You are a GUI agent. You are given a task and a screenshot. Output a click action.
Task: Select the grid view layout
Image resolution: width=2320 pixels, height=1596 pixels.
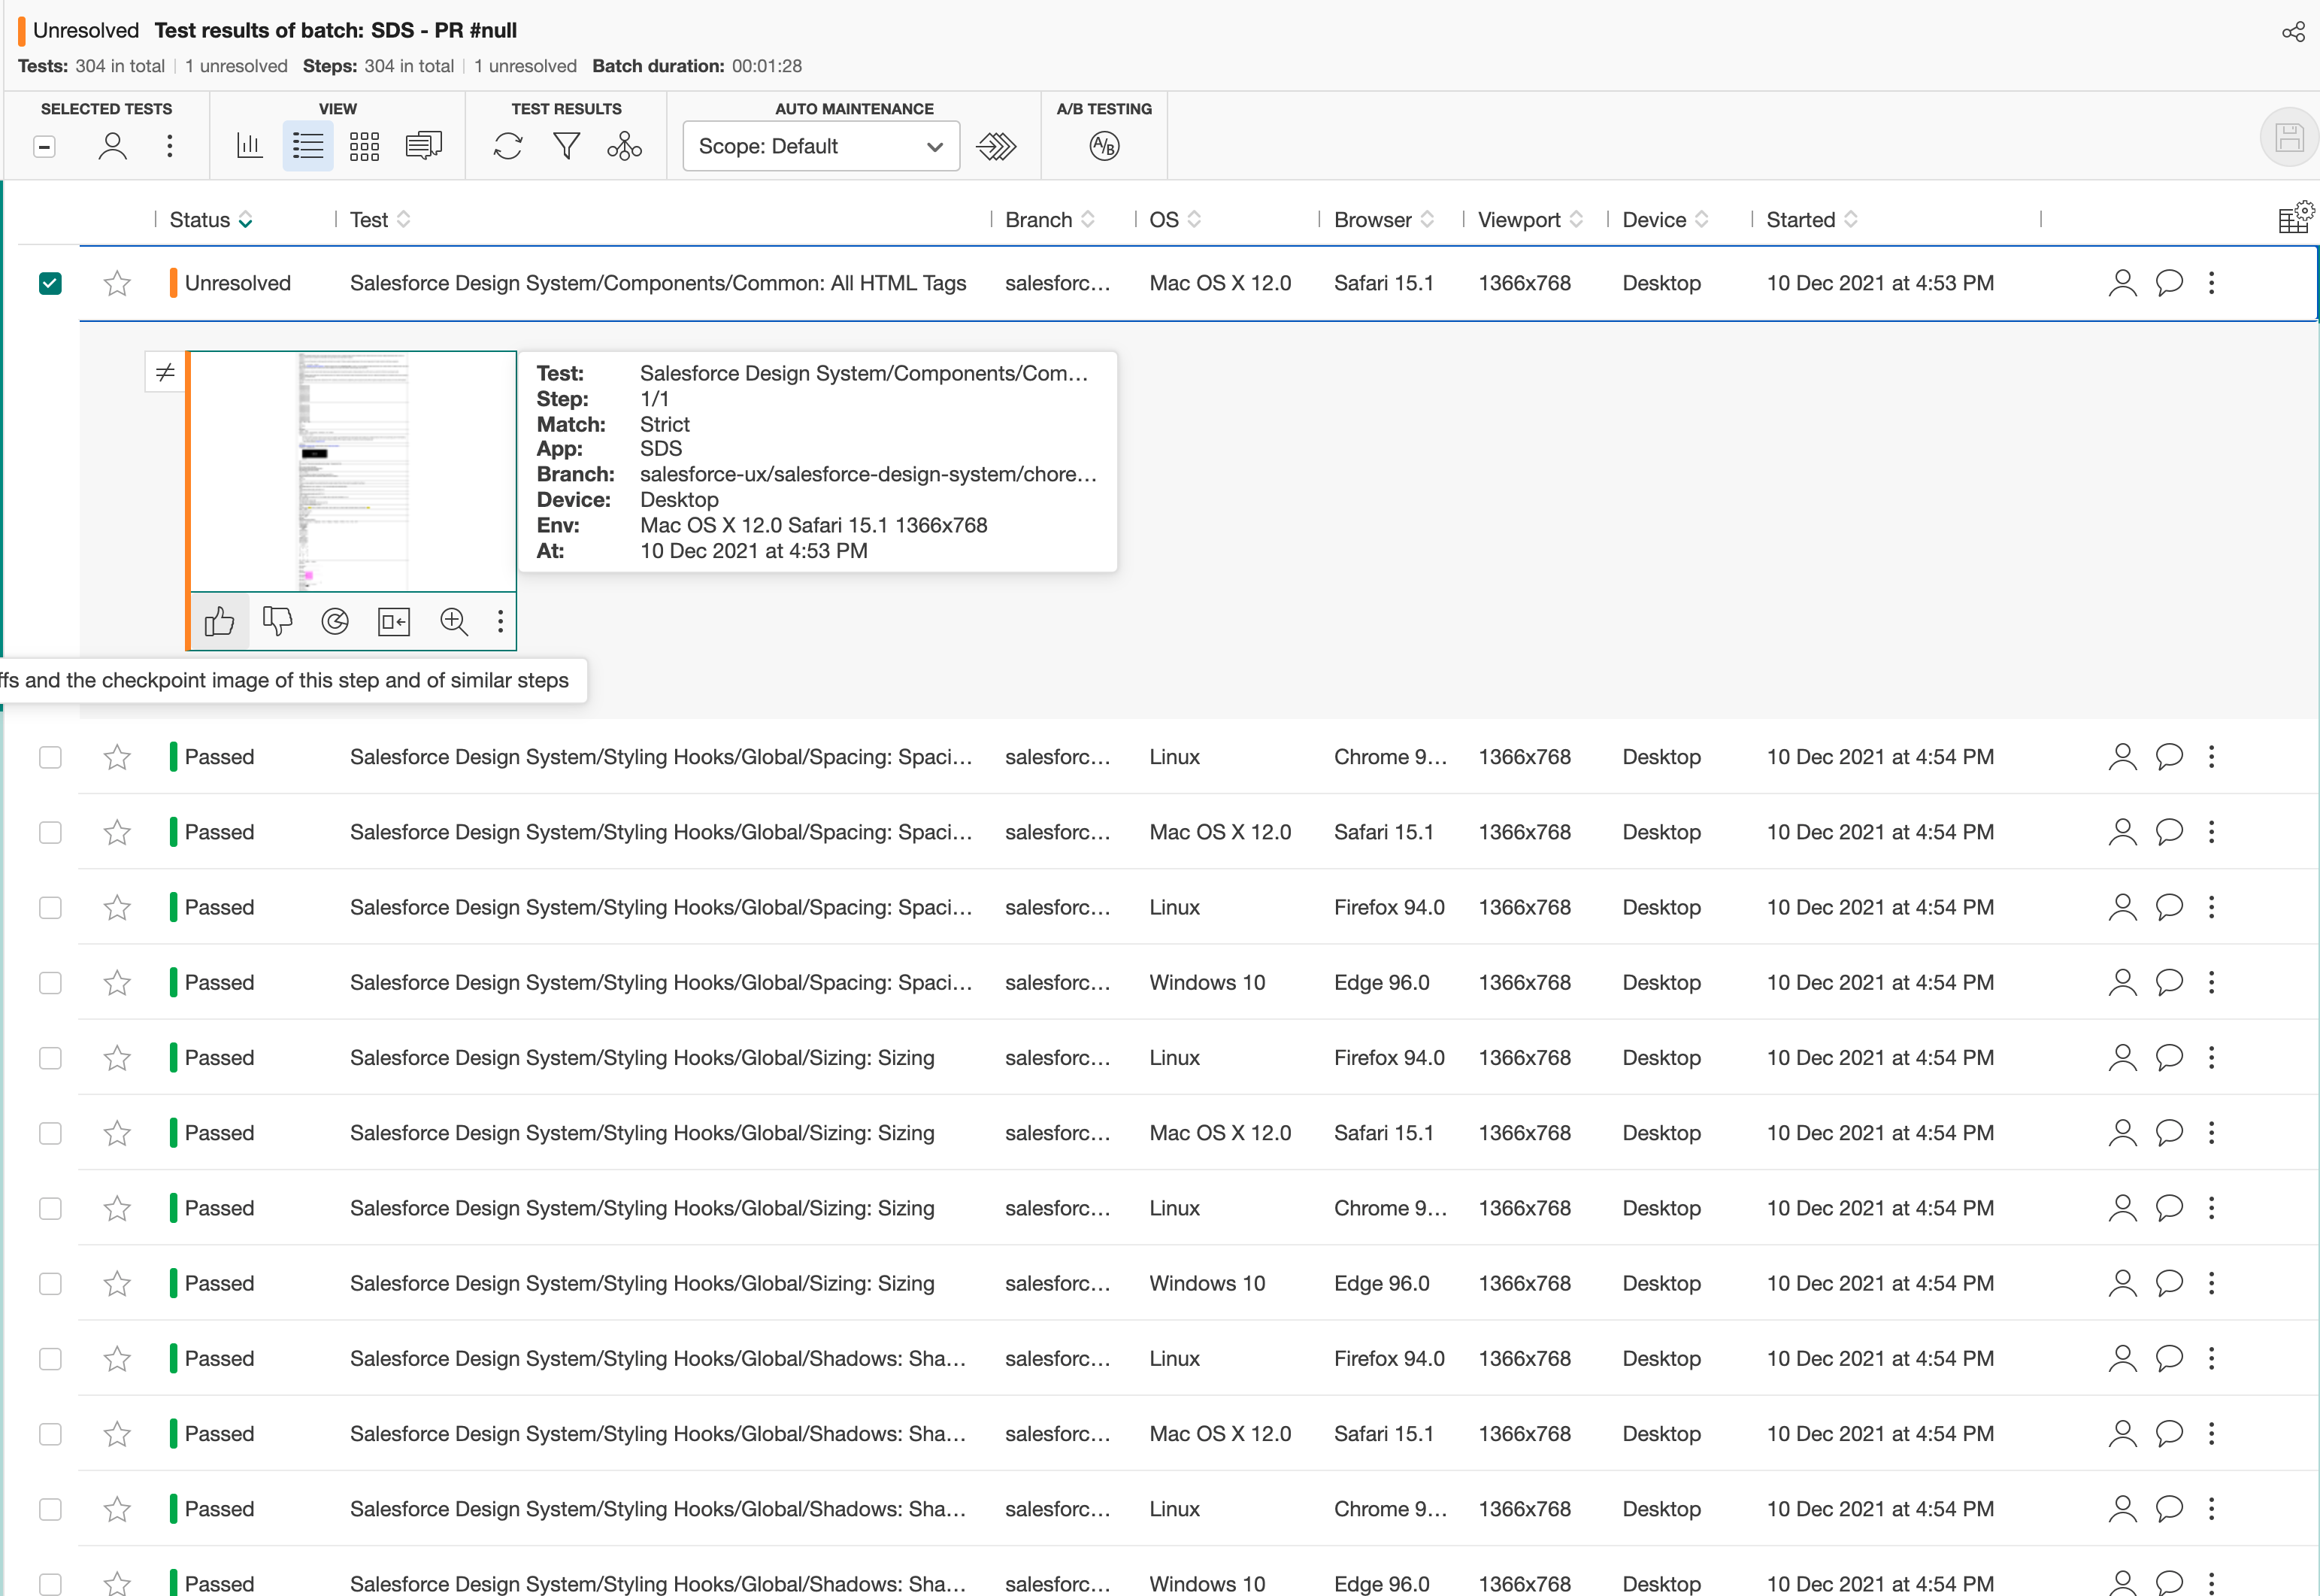click(365, 145)
